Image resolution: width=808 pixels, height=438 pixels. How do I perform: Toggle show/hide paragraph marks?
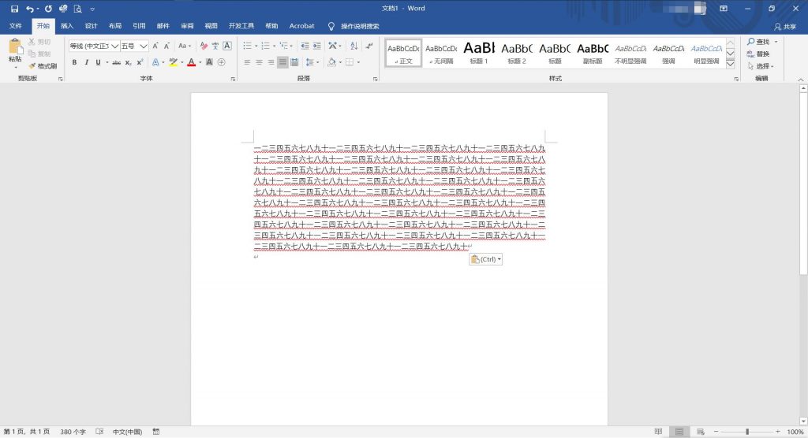pyautogui.click(x=369, y=46)
